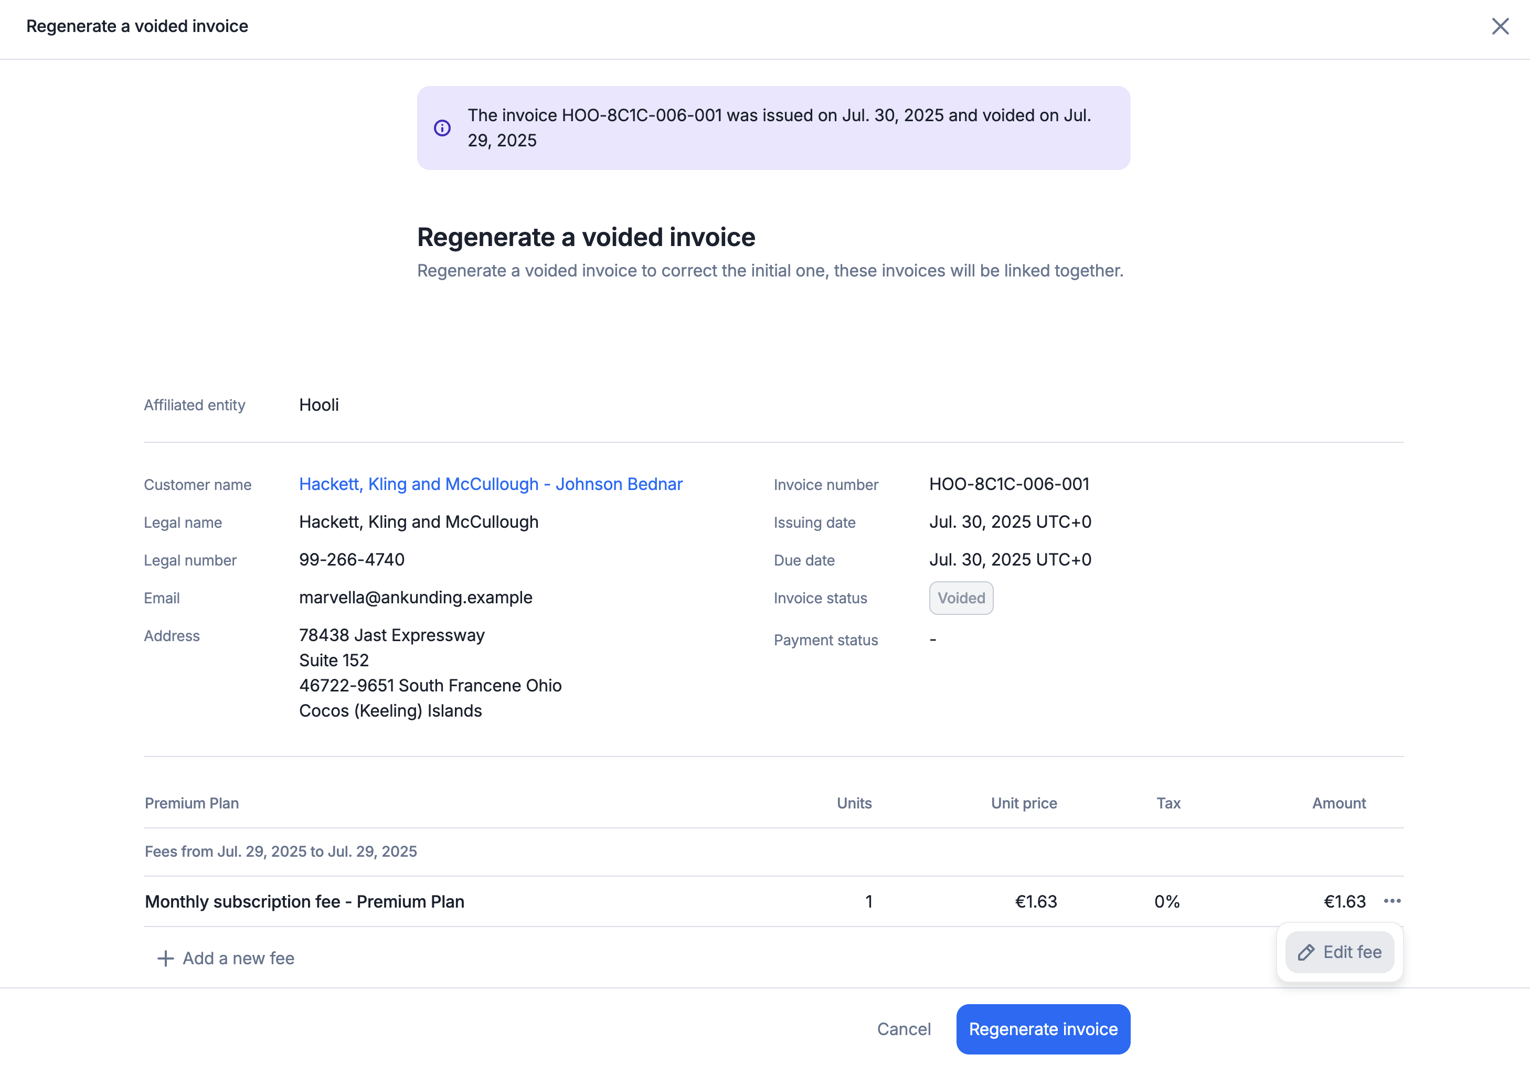Click the Amount column header
Image resolution: width=1530 pixels, height=1065 pixels.
[1338, 803]
